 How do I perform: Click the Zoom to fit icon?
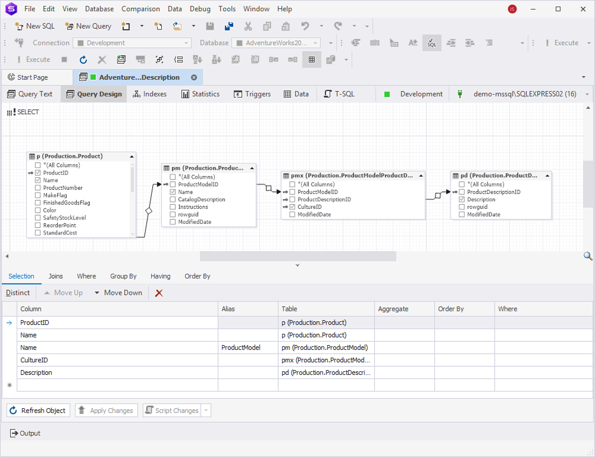[x=159, y=60]
